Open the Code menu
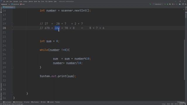 pyautogui.click(x=21, y=1)
